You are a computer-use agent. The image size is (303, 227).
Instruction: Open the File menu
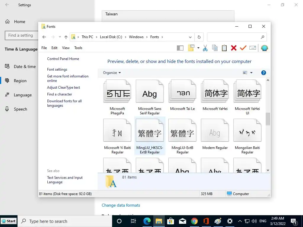point(44,48)
